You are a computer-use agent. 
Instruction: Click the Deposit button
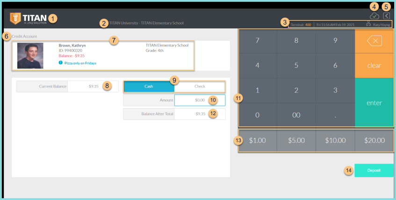(374, 170)
